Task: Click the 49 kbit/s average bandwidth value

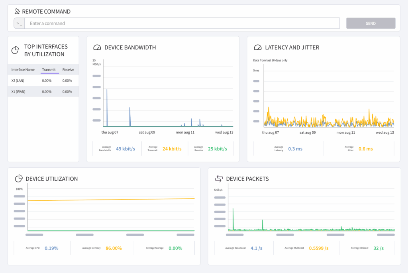Action: (x=126, y=149)
